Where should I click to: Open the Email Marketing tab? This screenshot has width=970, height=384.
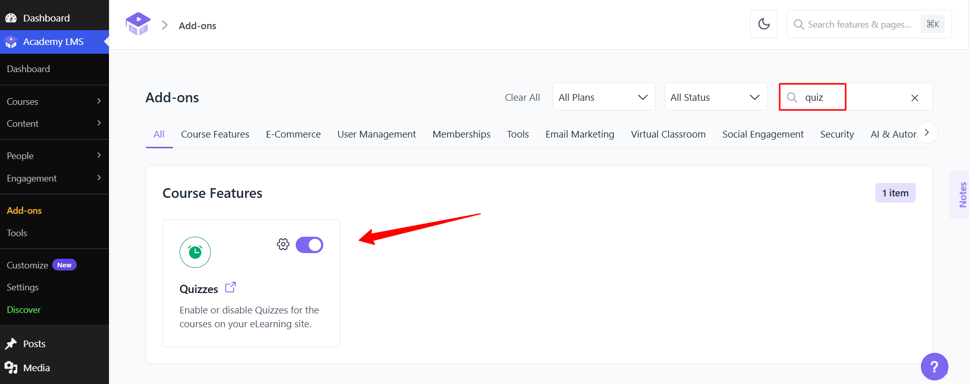pos(580,134)
